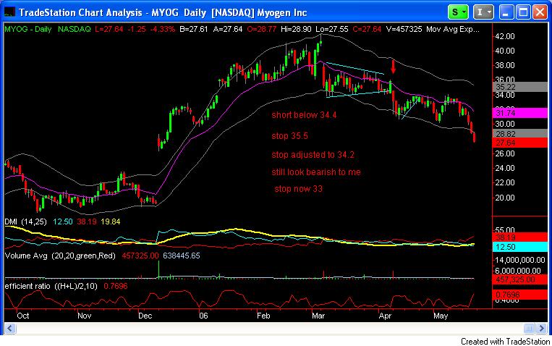
Task: Maximize the Chart Analysis window
Action: [523, 12]
